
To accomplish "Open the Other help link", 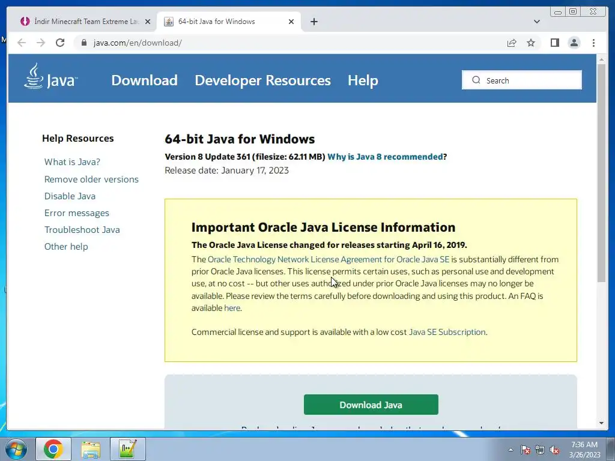I will (66, 247).
